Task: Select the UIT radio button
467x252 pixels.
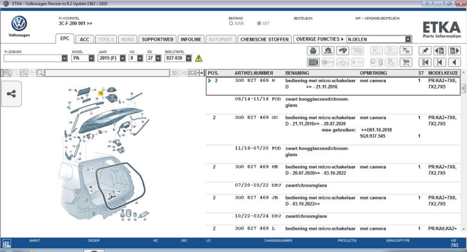Action: click(x=259, y=23)
